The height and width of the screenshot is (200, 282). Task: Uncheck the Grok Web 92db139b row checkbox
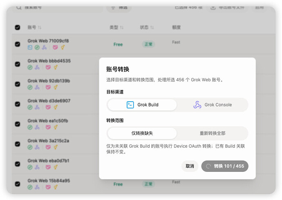tap(18, 84)
